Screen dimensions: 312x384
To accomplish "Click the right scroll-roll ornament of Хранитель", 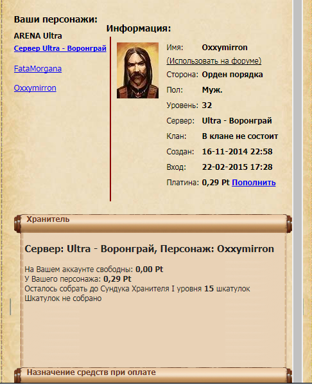I will 289,224.
